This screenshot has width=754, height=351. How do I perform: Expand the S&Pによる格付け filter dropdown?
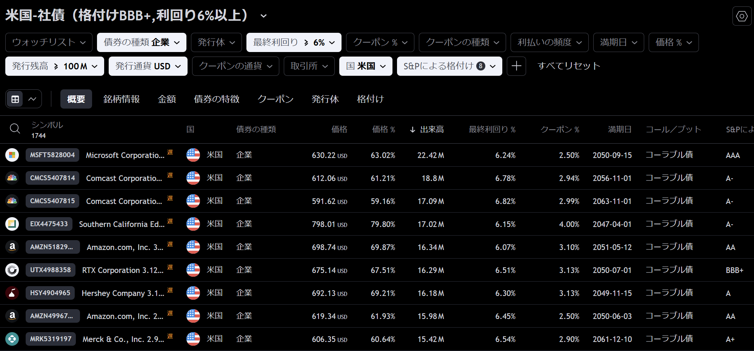coord(449,66)
